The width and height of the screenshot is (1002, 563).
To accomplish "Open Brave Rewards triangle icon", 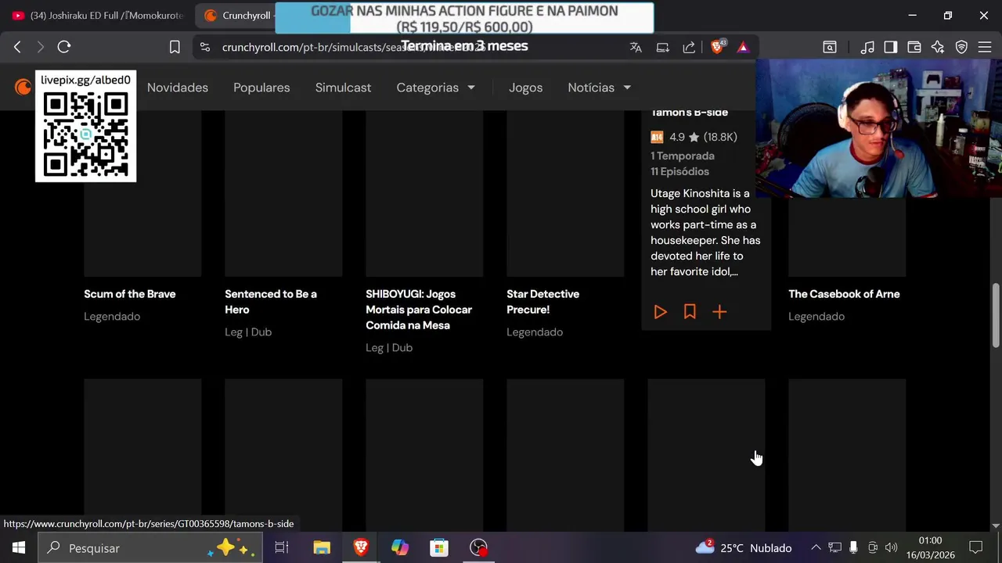I will pos(743,47).
